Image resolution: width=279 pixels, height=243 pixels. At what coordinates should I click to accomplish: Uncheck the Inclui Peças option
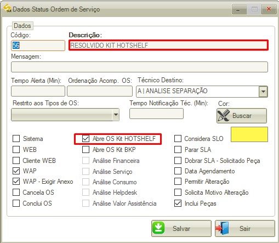178,204
